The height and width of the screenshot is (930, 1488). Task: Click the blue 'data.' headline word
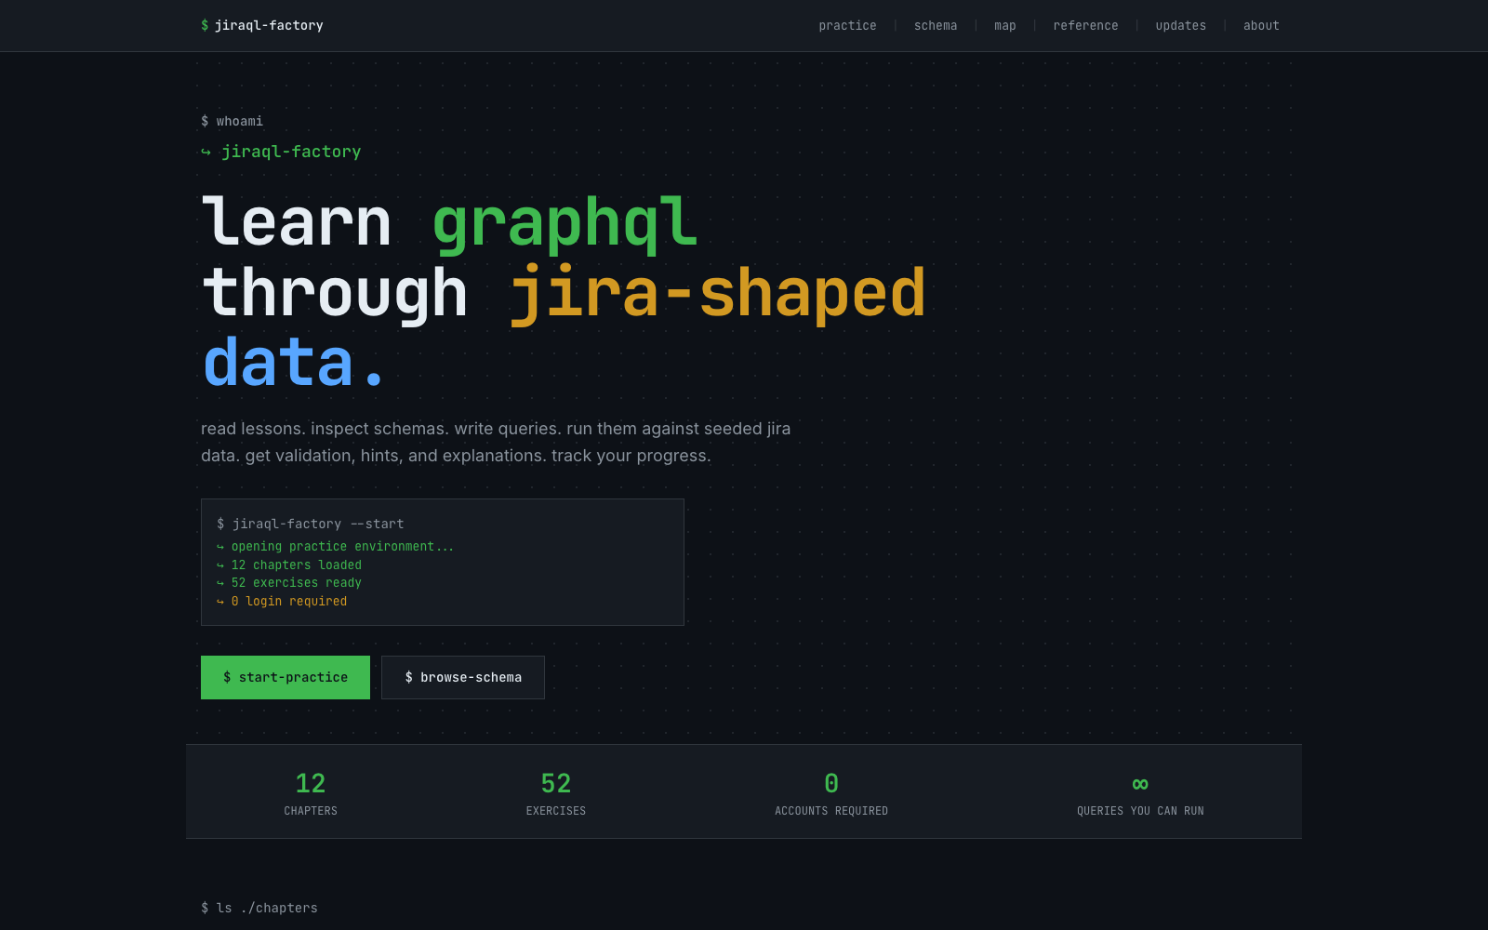(x=293, y=363)
